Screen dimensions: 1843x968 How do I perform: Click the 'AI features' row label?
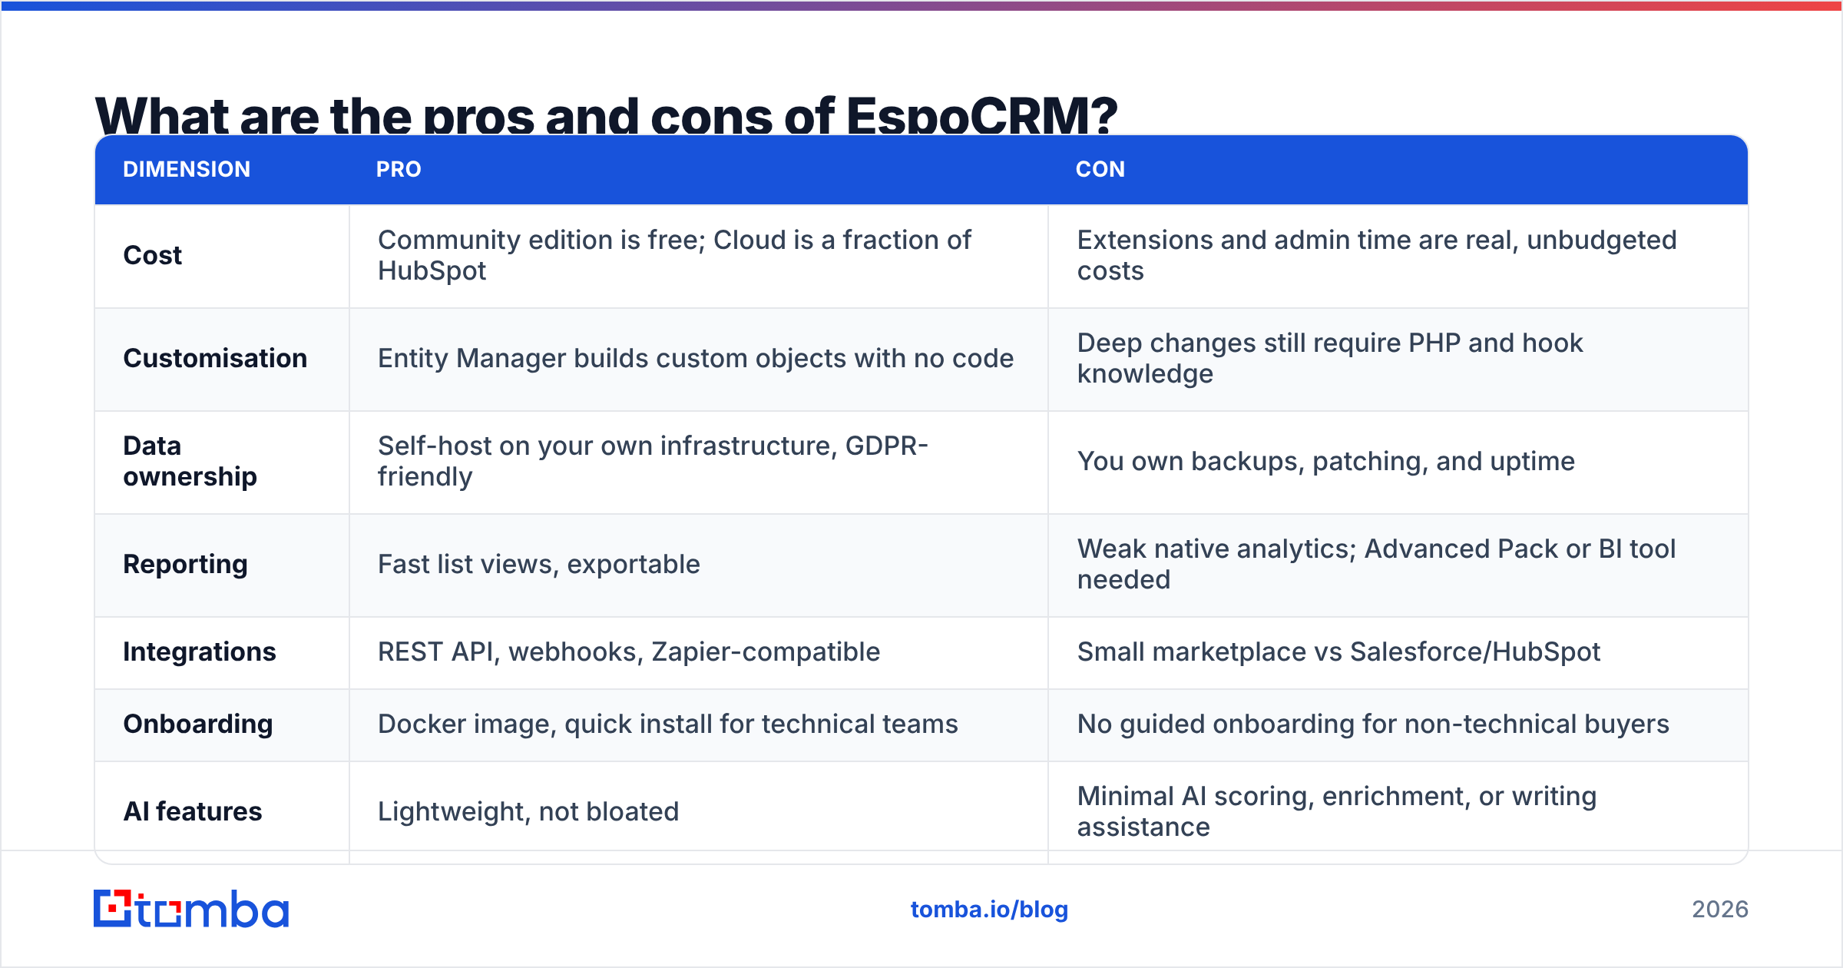pyautogui.click(x=193, y=811)
